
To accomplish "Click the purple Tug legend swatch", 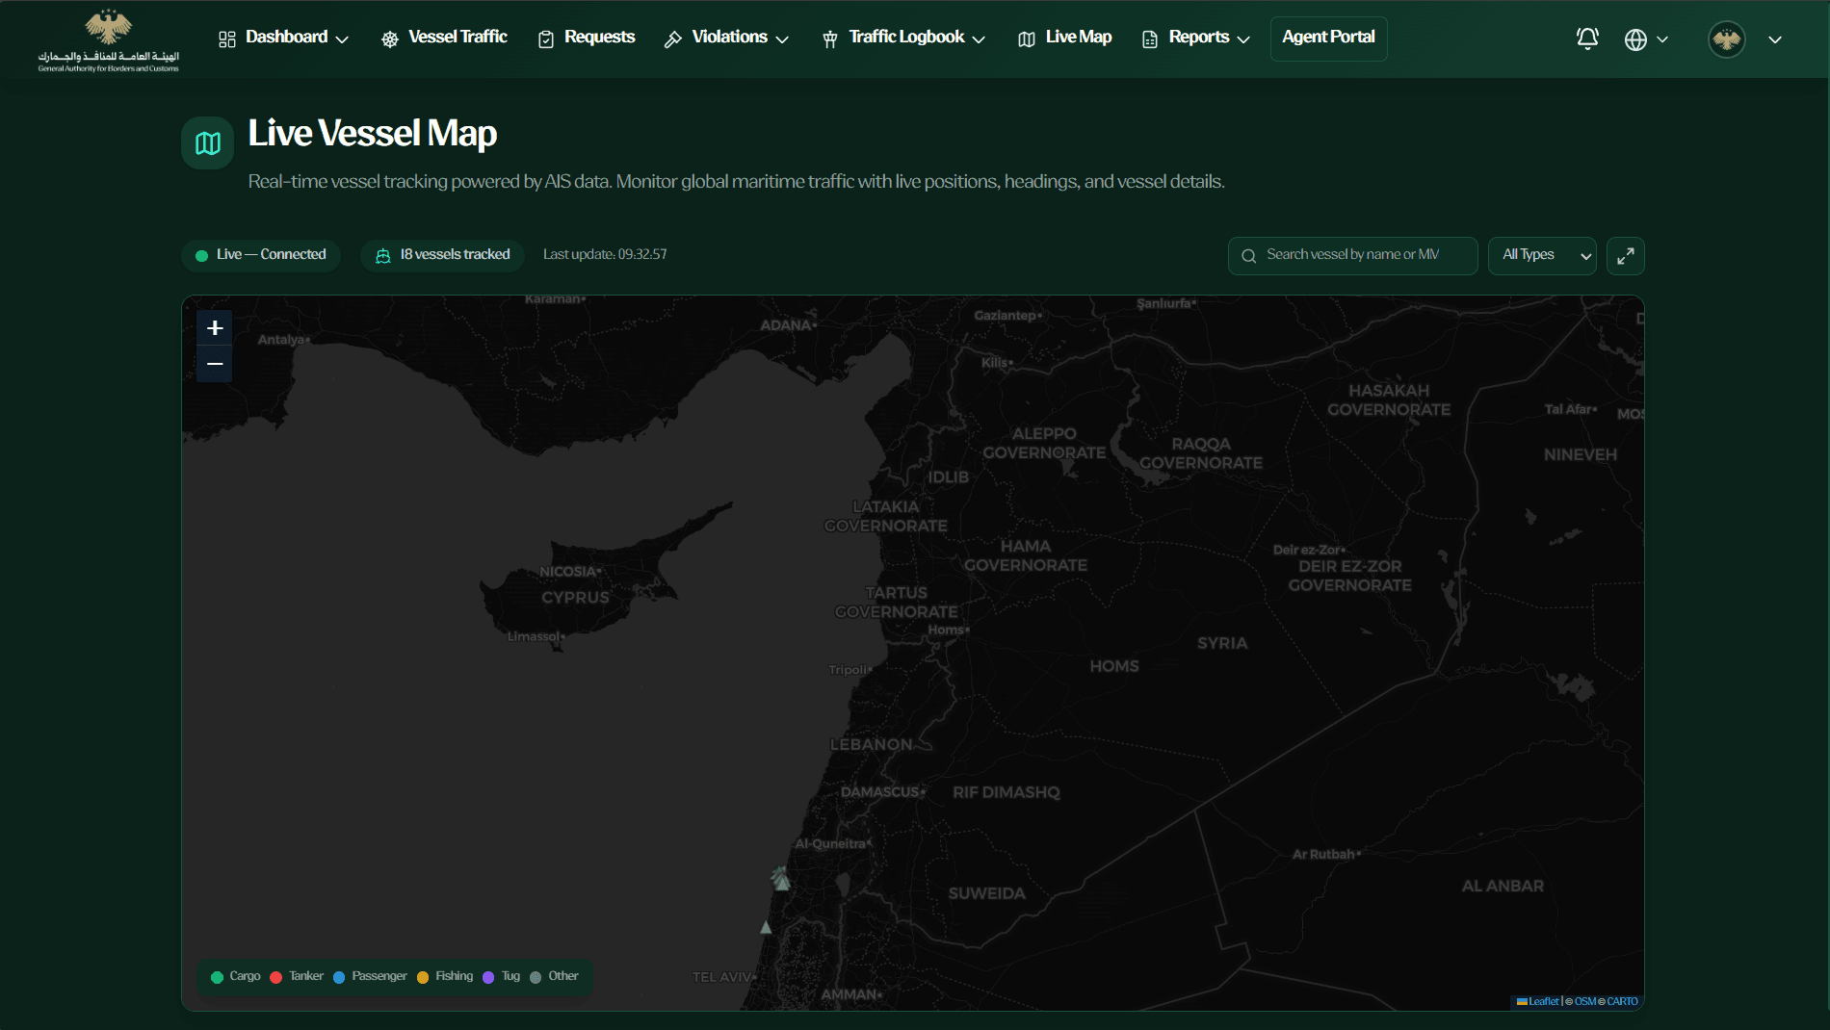I will 489,978.
